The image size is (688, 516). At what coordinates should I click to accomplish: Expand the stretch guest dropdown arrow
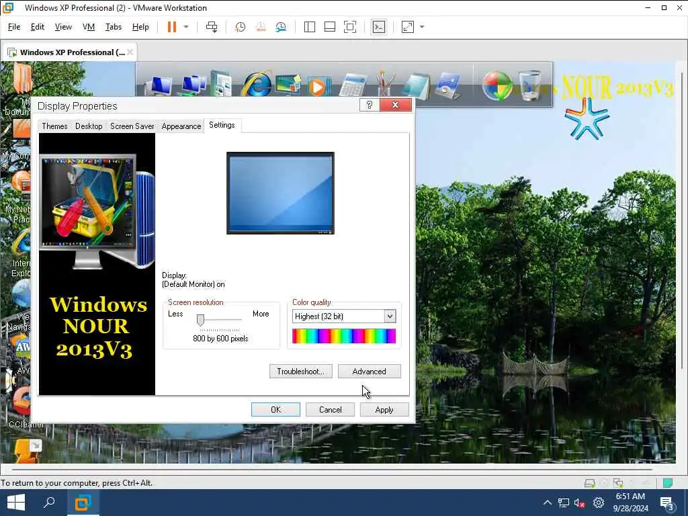coord(422,27)
